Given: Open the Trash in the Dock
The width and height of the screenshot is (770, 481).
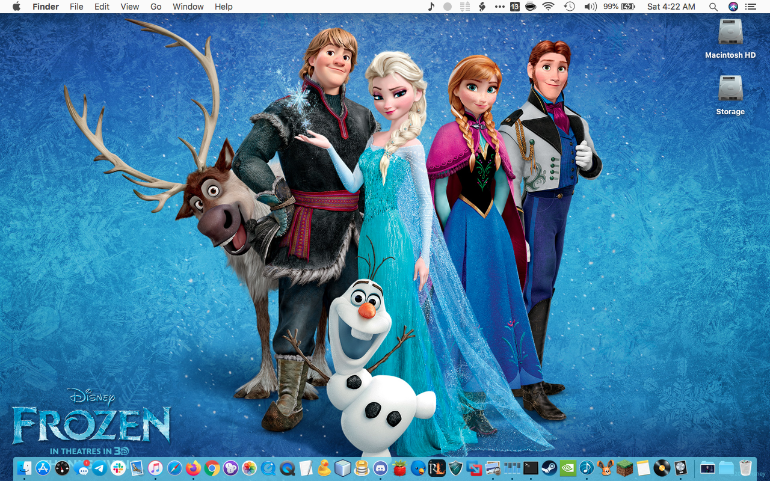Looking at the screenshot, I should point(745,468).
